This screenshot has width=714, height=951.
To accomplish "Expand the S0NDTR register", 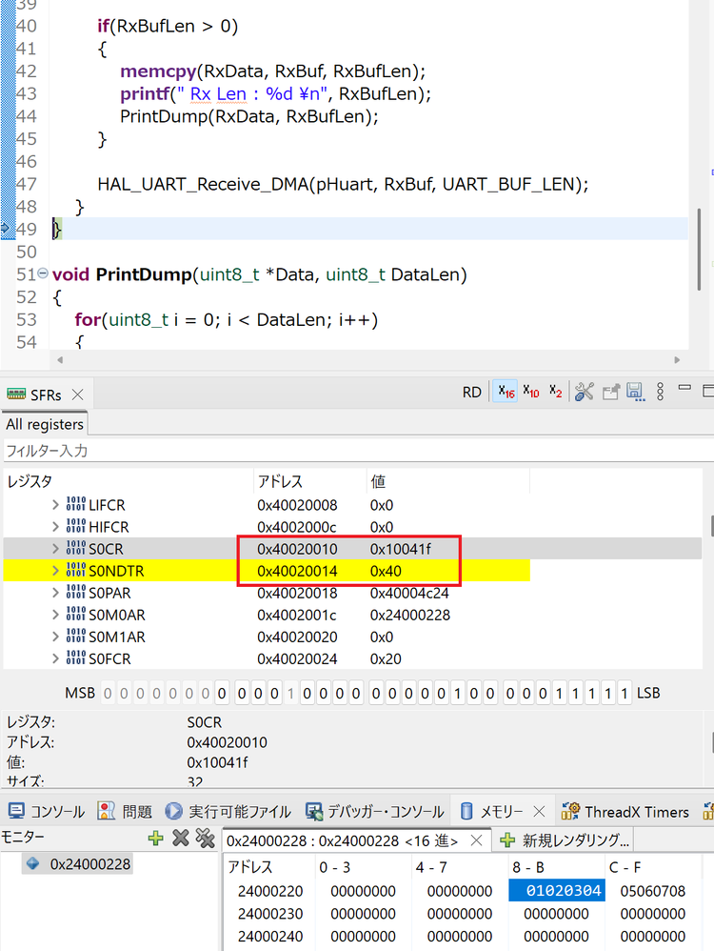I will pos(55,571).
